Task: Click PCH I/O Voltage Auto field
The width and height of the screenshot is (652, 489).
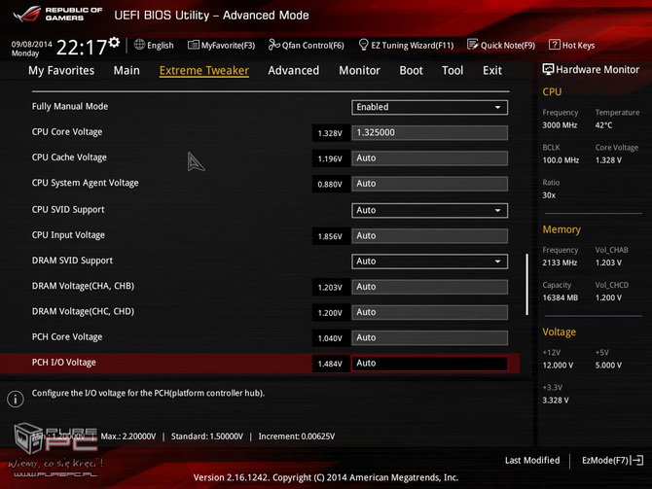Action: 429,364
